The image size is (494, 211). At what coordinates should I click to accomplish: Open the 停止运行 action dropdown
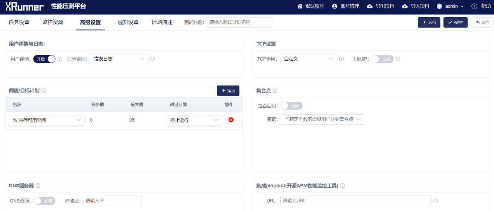point(194,120)
